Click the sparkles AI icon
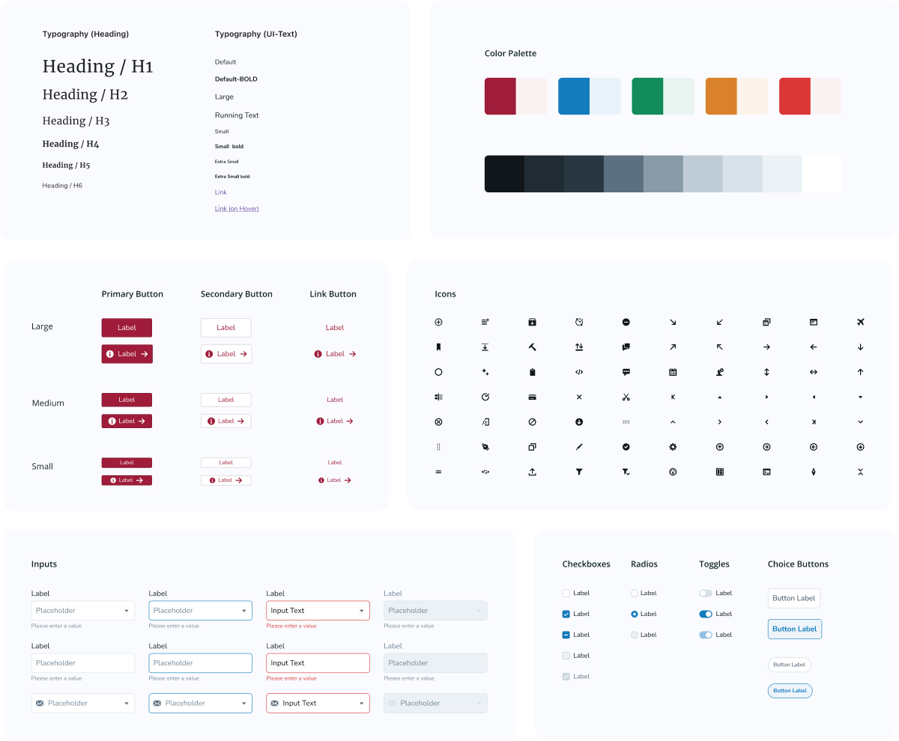Screen dimensions: 899x741 coord(485,372)
